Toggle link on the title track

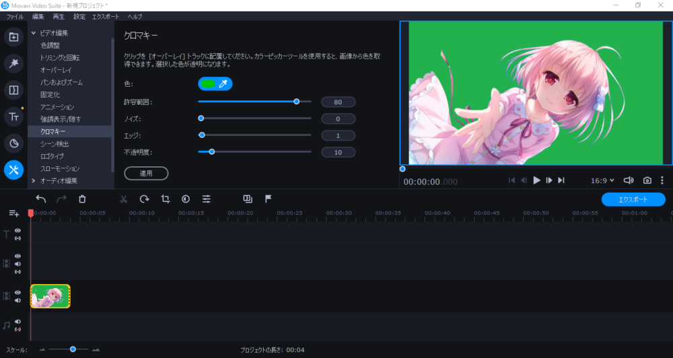point(17,238)
